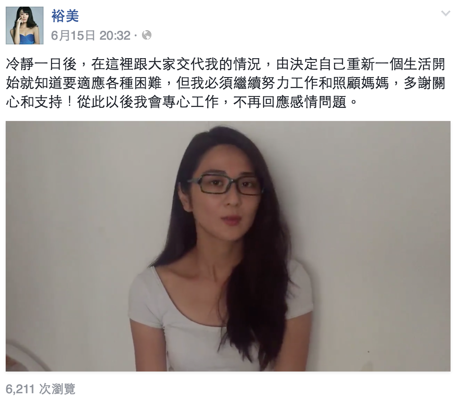Click the globe public privacy icon

point(147,35)
